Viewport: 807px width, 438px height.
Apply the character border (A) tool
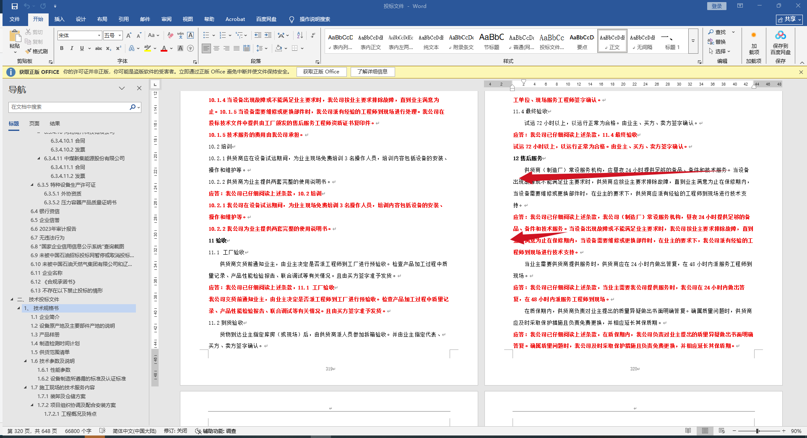click(190, 35)
